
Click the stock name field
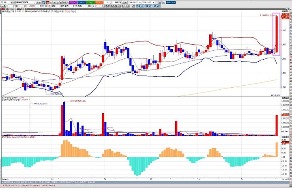click(x=25, y=2)
